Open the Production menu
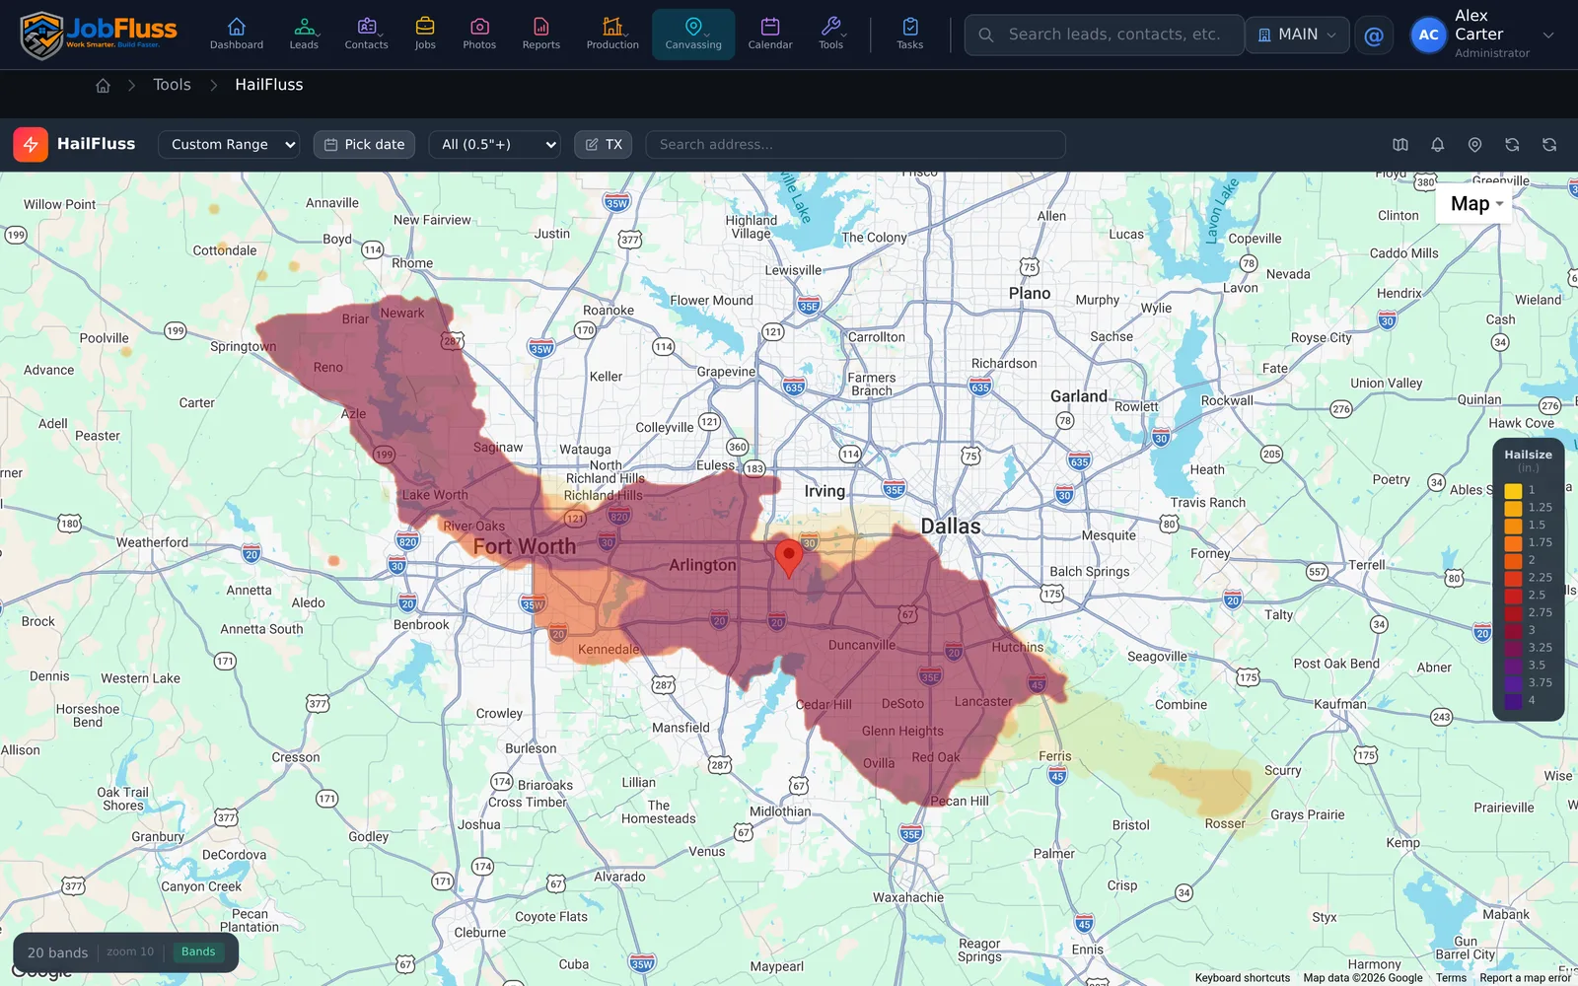Image resolution: width=1578 pixels, height=986 pixels. (612, 34)
